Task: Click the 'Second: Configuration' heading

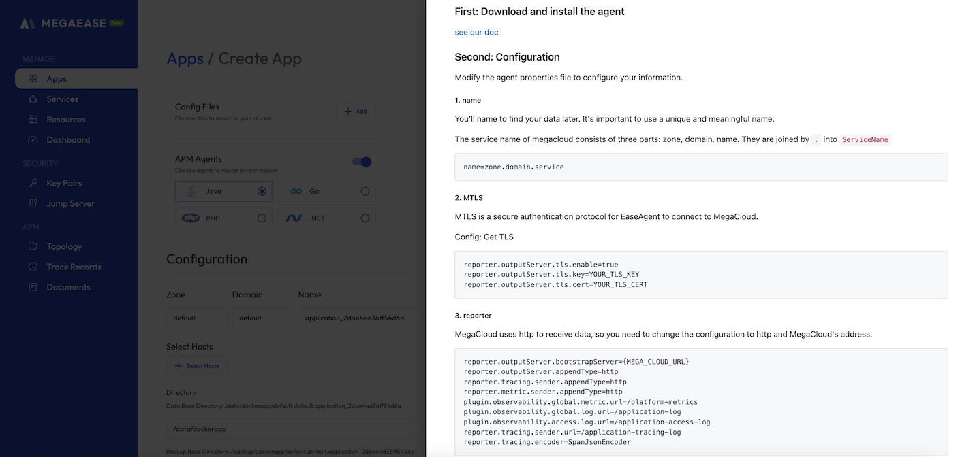Action: pos(507,57)
